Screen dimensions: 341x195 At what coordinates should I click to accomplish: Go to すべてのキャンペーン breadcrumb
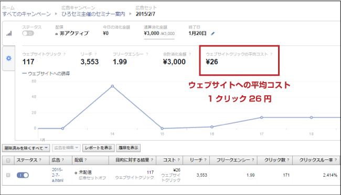27,14
